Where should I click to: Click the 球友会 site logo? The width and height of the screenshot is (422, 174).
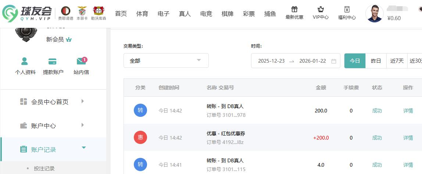(x=27, y=14)
